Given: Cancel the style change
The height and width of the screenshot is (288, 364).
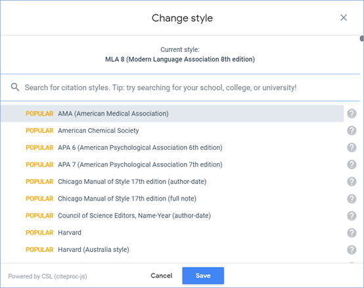Looking at the screenshot, I should coord(162,276).
